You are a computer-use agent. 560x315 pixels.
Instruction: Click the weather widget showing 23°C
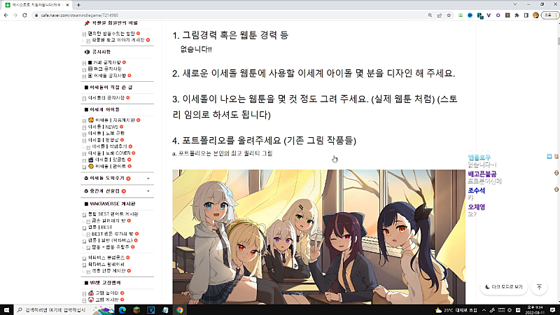[456, 310]
